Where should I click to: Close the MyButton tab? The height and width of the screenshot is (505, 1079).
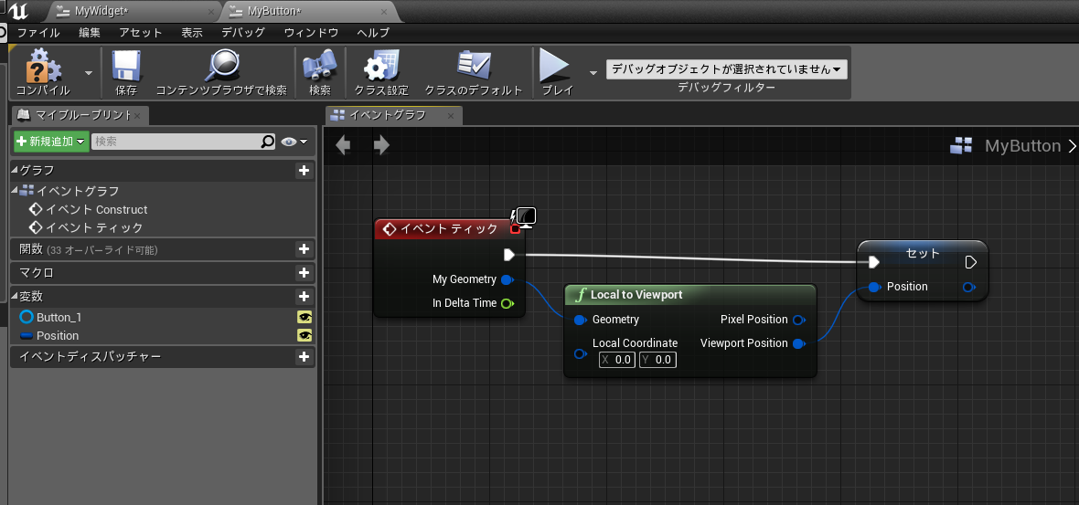[x=384, y=12]
